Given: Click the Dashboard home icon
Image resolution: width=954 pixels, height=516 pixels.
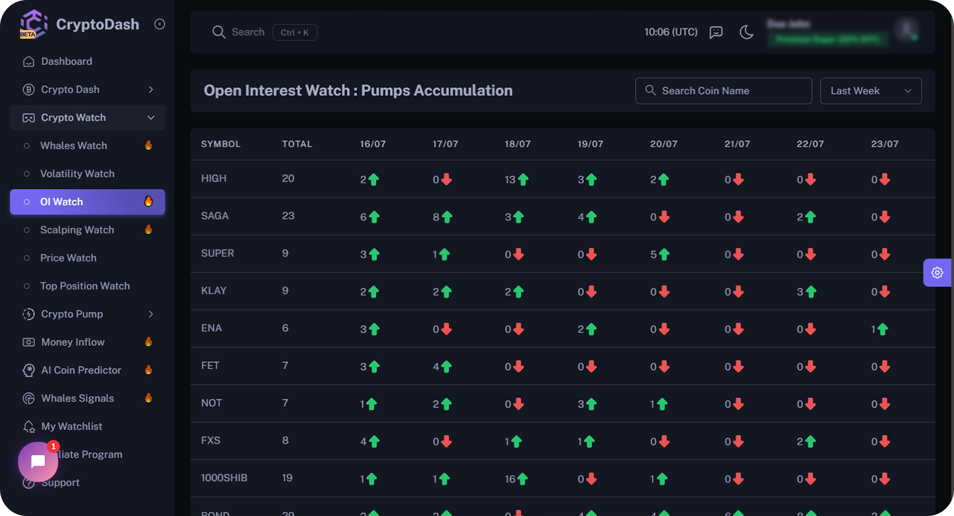Looking at the screenshot, I should (29, 62).
